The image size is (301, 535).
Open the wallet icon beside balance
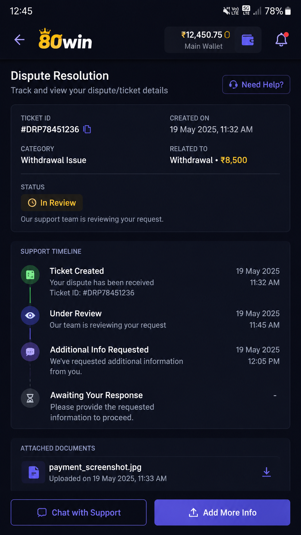248,40
